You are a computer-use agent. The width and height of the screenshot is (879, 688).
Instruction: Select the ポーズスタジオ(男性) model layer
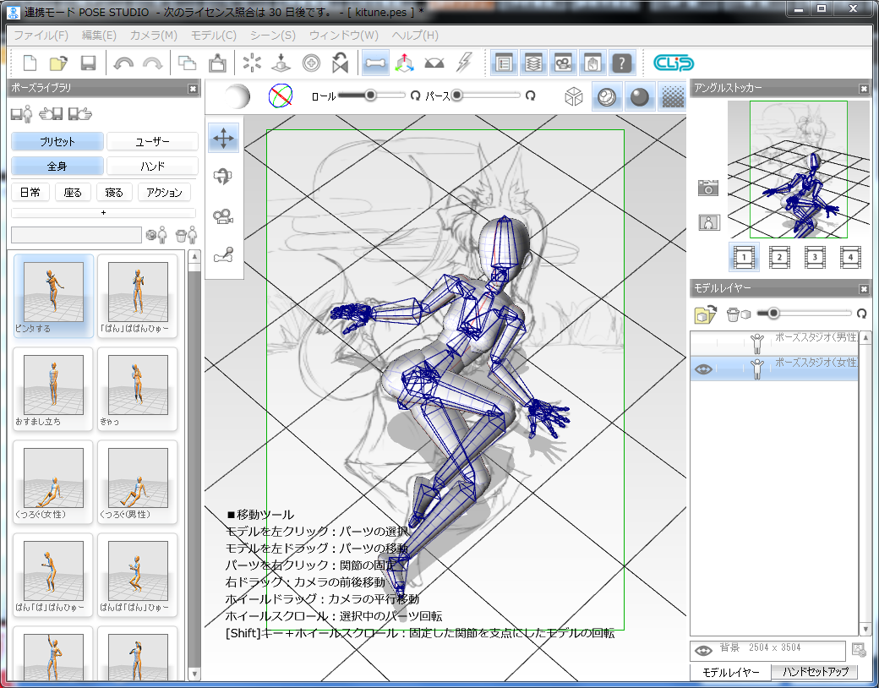click(x=774, y=342)
